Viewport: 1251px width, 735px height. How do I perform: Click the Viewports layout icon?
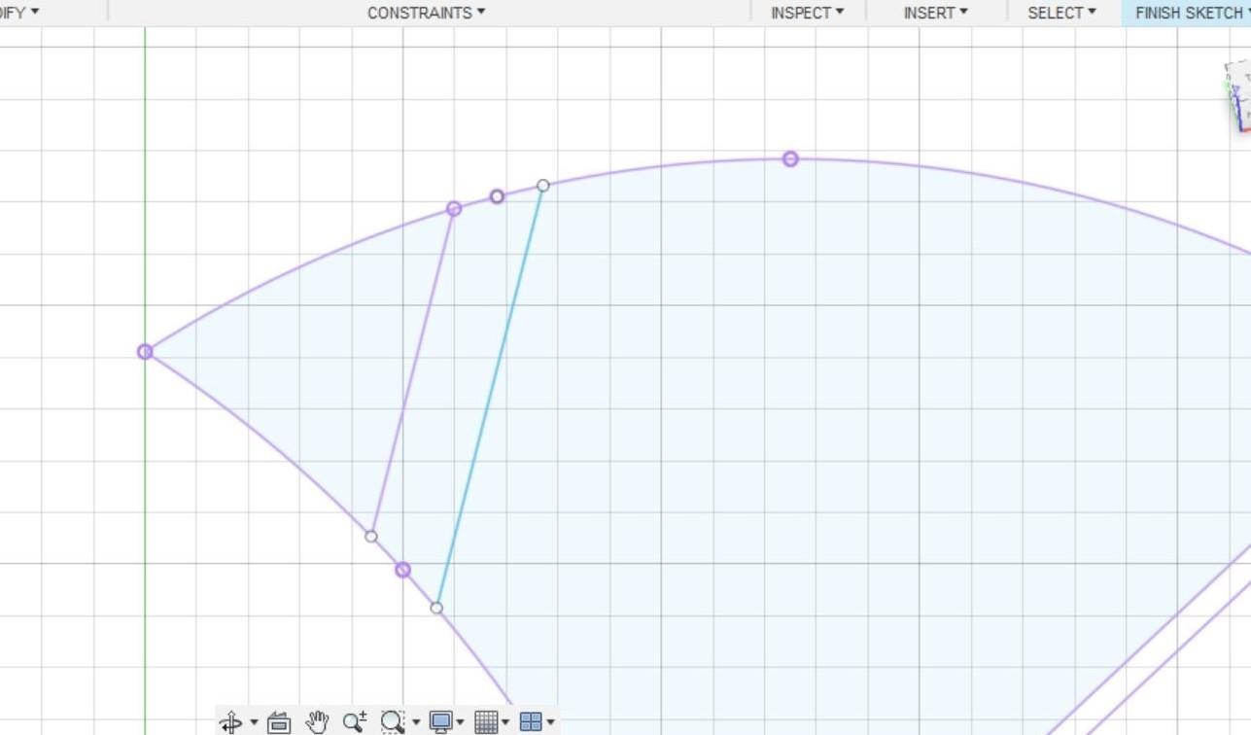[531, 721]
